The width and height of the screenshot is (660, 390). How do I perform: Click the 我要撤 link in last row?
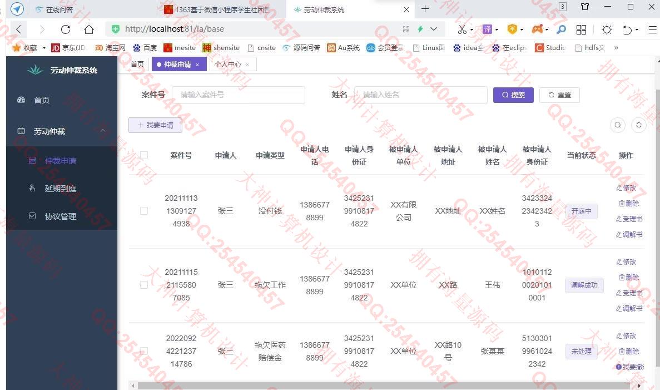(629, 367)
